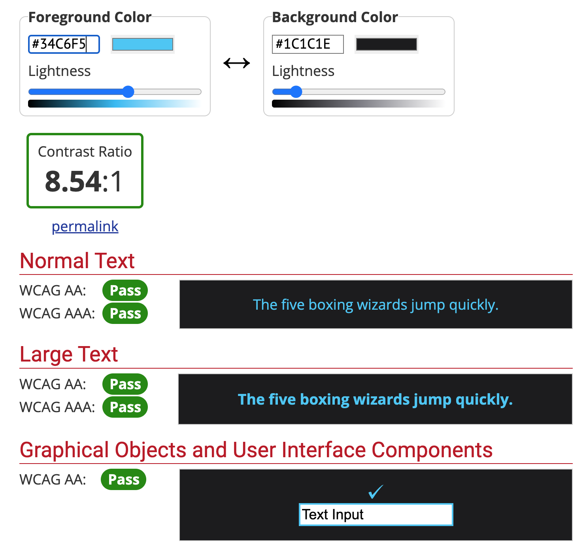
Task: Click the background hex color input field
Action: click(x=308, y=44)
